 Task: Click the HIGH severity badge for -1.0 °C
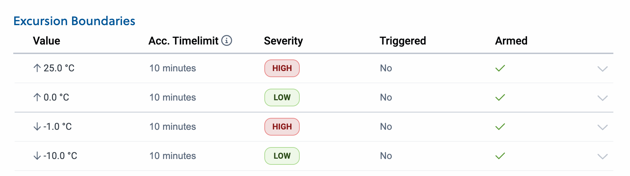(282, 127)
